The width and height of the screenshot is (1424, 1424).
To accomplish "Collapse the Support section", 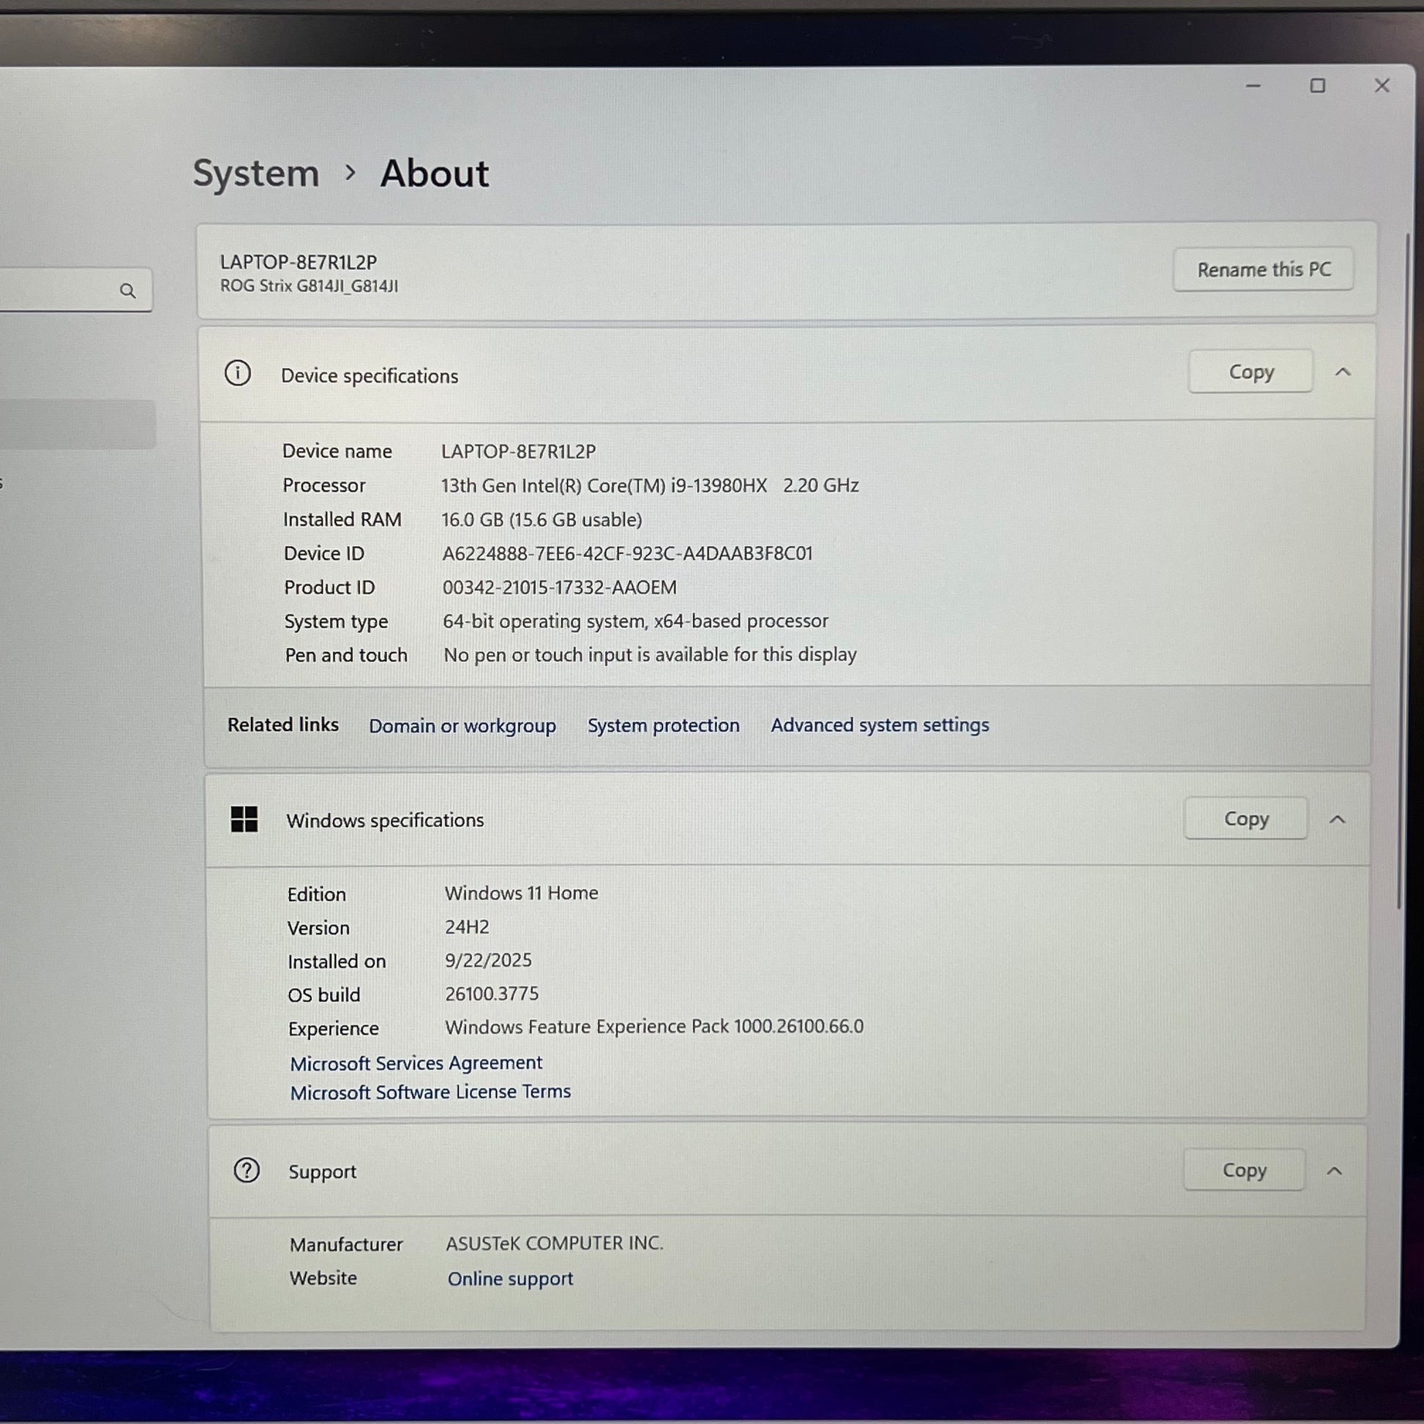I will pos(1334,1171).
